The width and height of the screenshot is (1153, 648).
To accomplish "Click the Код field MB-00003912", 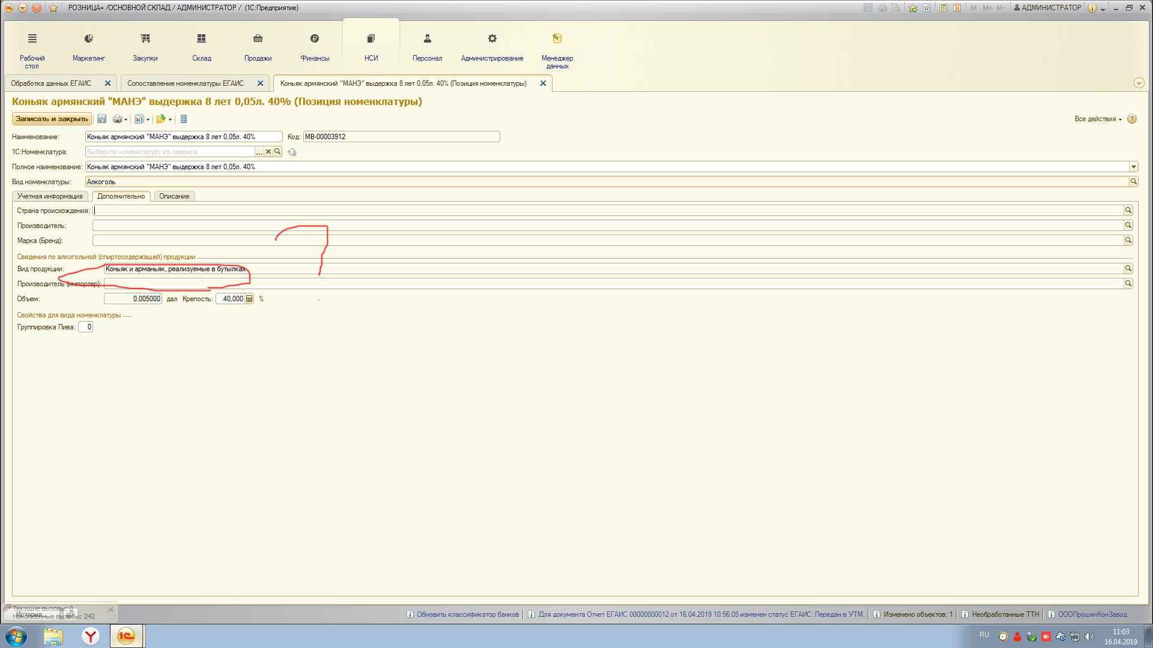I will pyautogui.click(x=401, y=137).
